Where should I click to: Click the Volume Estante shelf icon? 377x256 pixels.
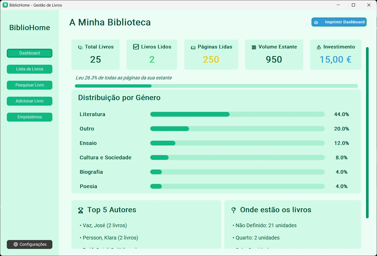click(x=253, y=47)
